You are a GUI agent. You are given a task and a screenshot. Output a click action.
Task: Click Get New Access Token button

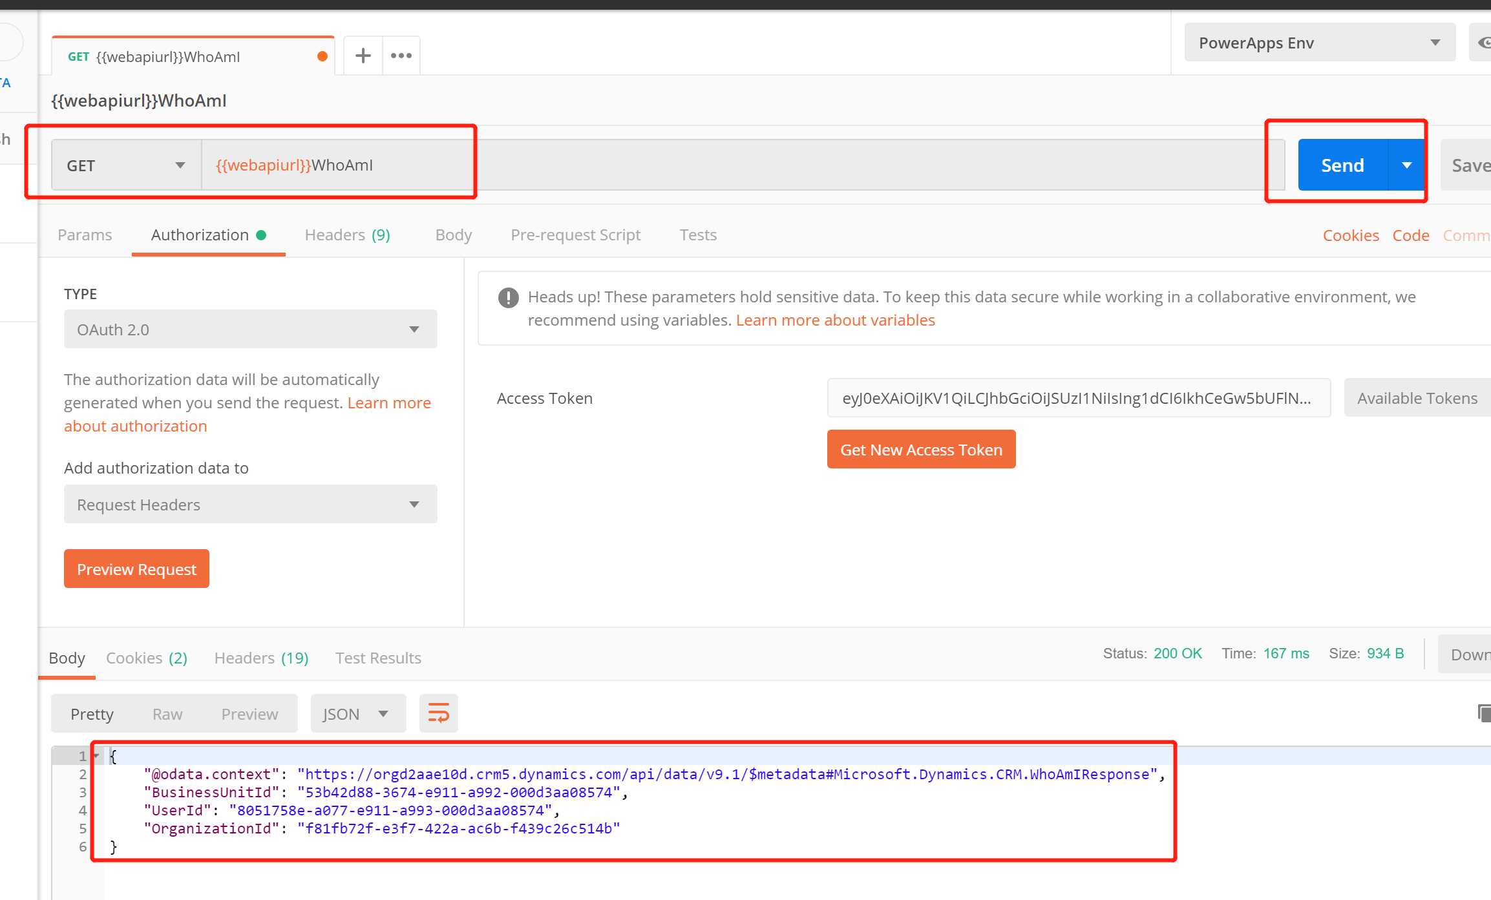pos(922,450)
